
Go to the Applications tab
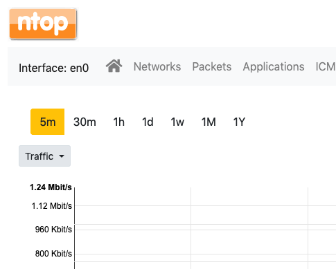[274, 67]
